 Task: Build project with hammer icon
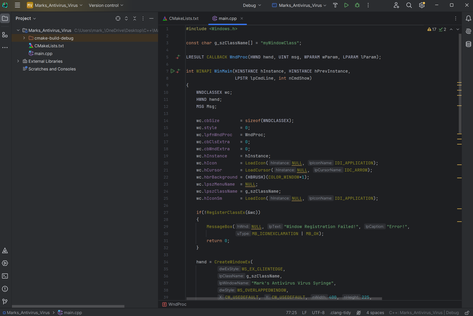click(x=335, y=5)
